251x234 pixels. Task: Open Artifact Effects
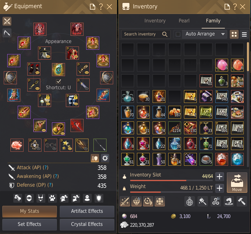click(x=87, y=211)
